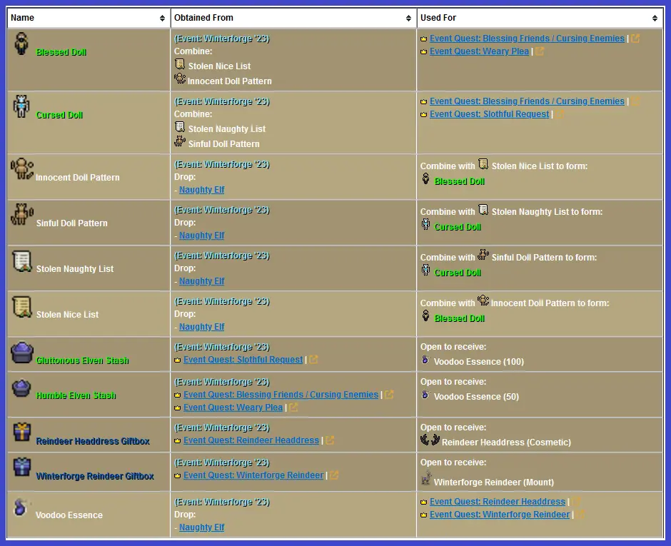Open Blessing Friends / Cursing Enemies link in Cursed Doll row
The width and height of the screenshot is (671, 546).
527,101
